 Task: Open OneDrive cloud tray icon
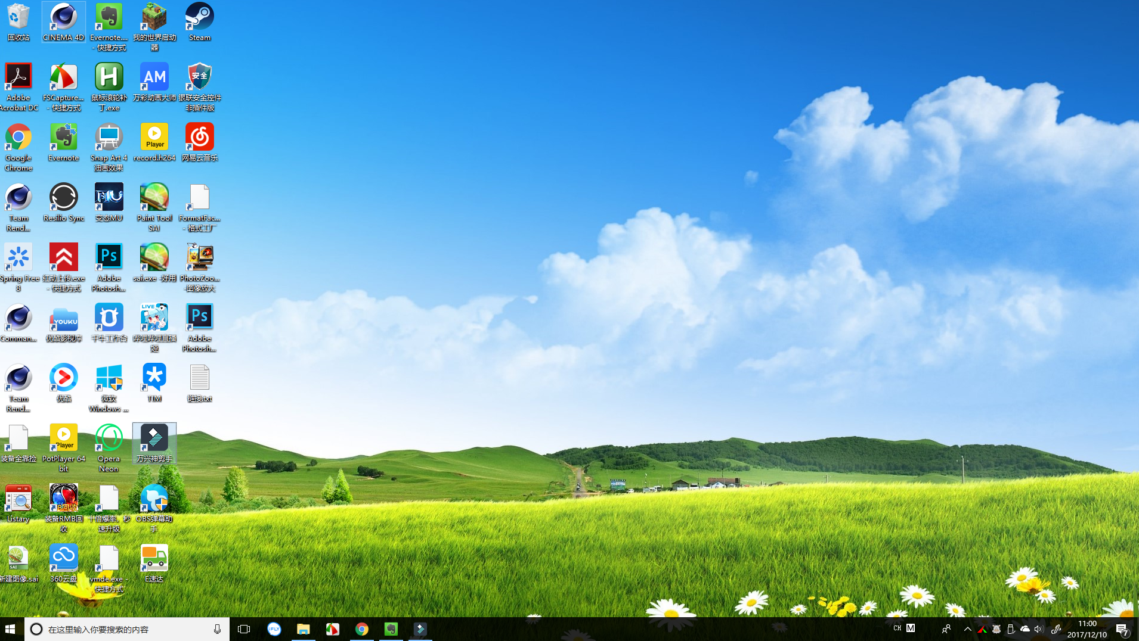[x=1025, y=629]
